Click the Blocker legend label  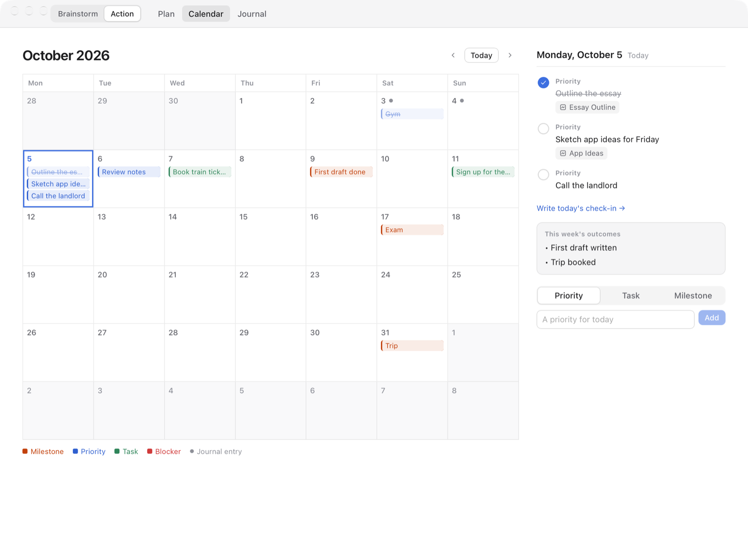[x=168, y=451]
